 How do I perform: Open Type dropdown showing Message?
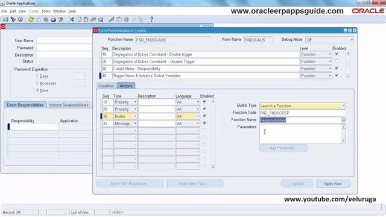coord(135,124)
